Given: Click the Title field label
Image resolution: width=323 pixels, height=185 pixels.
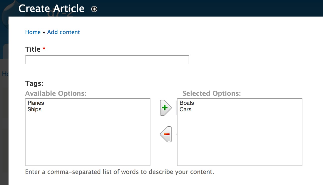Looking at the screenshot, I should (x=33, y=49).
